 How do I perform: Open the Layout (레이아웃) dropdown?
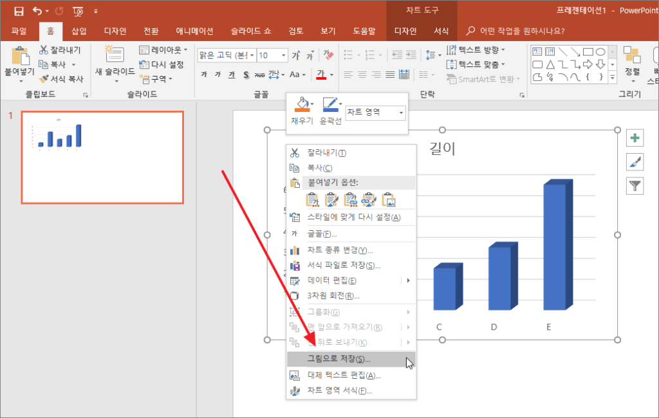[163, 50]
